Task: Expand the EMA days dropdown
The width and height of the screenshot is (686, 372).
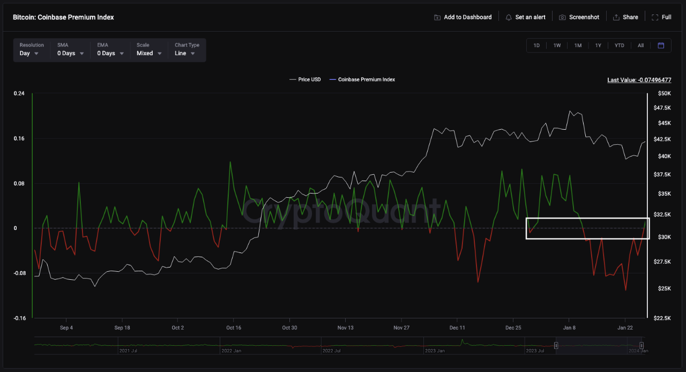Action: [110, 53]
